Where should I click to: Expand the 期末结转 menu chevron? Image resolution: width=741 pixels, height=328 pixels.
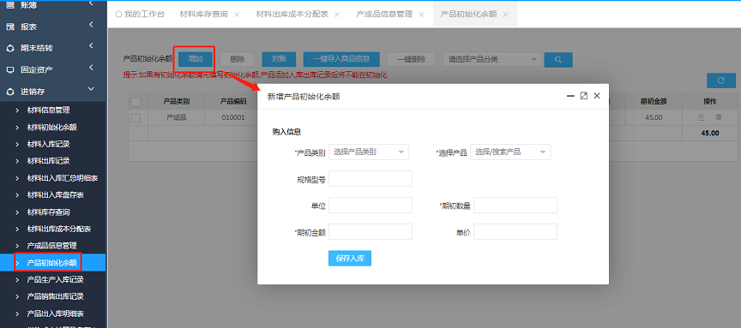91,45
